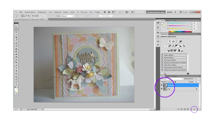Image resolution: width=214 pixels, height=120 pixels.
Task: Hide the 'Фон копия' layer eye
Action: (162, 85)
